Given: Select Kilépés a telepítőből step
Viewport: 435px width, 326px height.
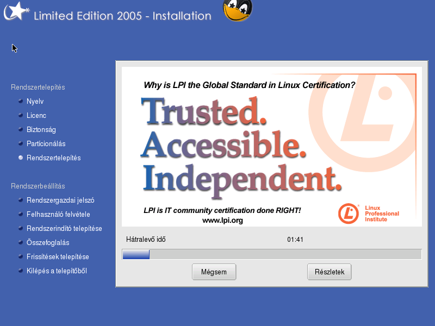Looking at the screenshot, I should click(x=57, y=271).
